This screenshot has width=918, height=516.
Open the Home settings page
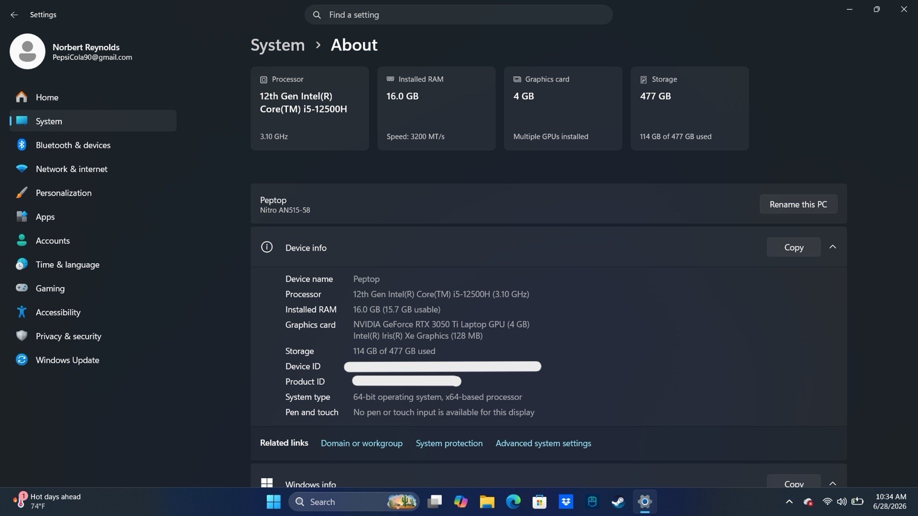pos(93,97)
